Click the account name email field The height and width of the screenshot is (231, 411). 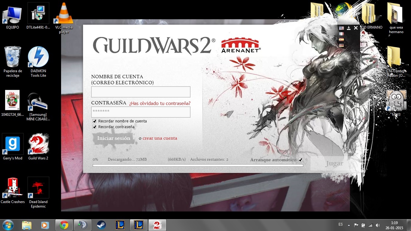pos(141,92)
